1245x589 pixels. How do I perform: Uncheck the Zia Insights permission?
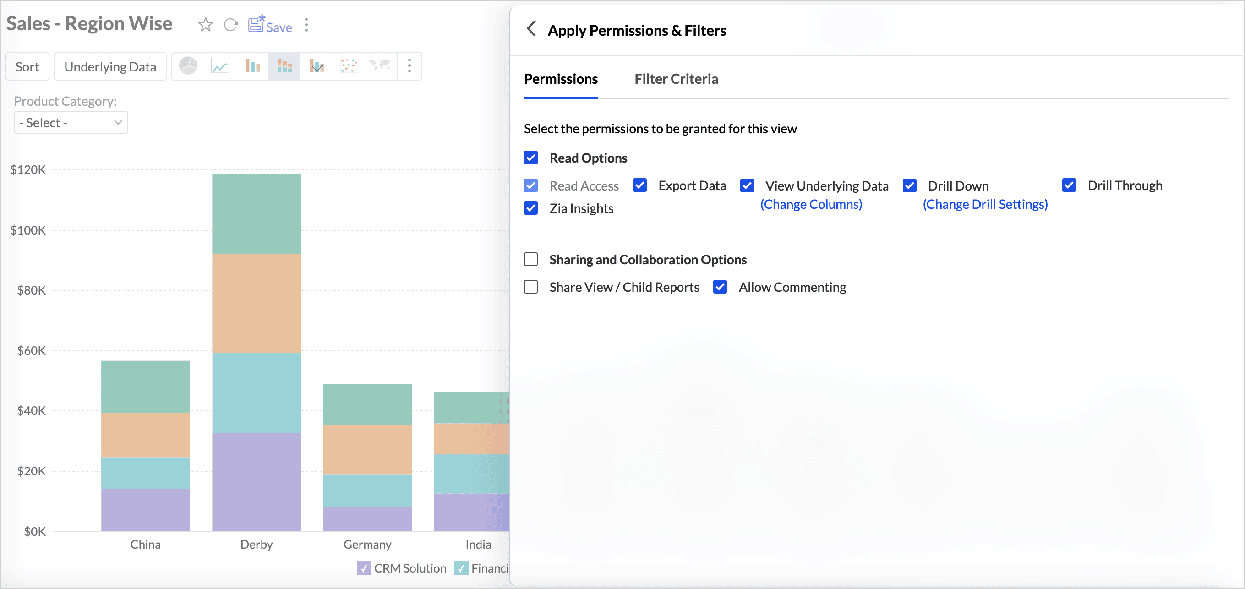[531, 208]
